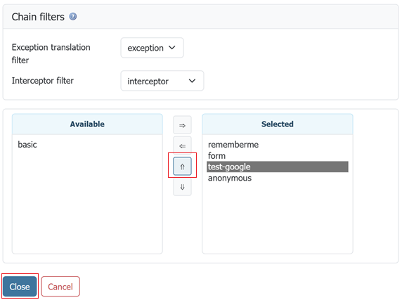Click the chevron beside the interceptor value

click(x=192, y=81)
